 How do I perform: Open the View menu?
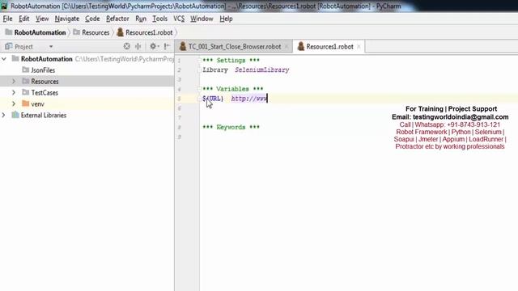click(x=42, y=19)
